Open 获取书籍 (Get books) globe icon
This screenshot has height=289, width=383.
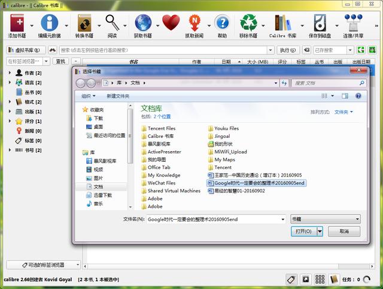click(x=143, y=23)
